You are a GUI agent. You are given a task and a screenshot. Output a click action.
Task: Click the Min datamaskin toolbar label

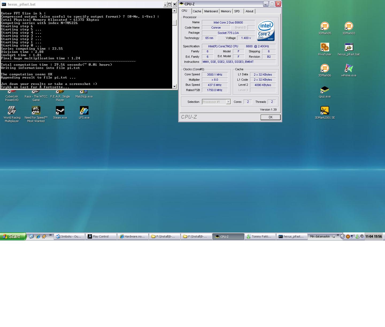tap(320, 236)
